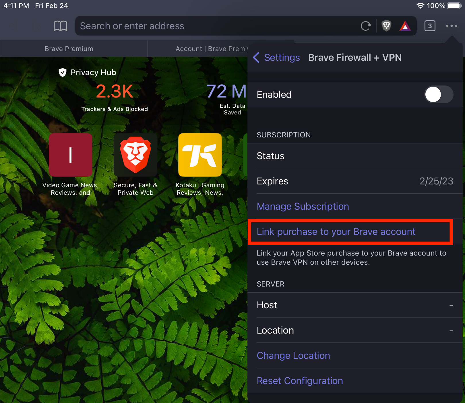Viewport: 465px width, 403px height.
Task: Tap the Privacy Hub shield icon
Action: coord(62,72)
